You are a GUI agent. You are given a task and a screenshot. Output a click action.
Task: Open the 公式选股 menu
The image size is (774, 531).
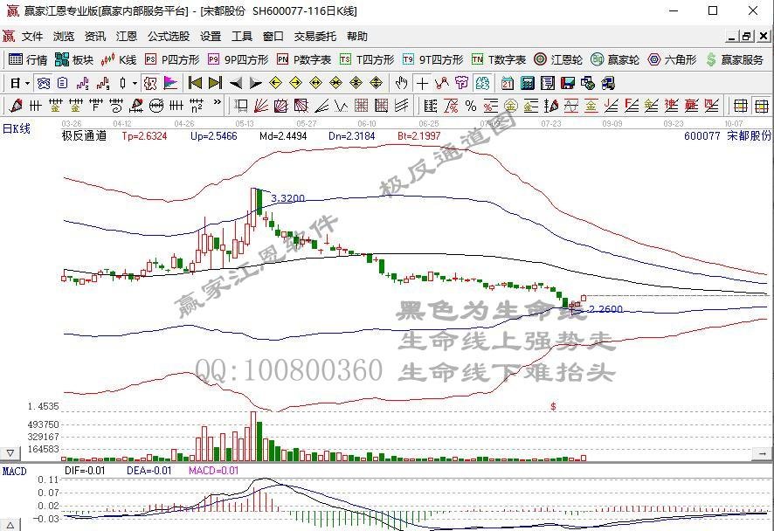(x=169, y=36)
